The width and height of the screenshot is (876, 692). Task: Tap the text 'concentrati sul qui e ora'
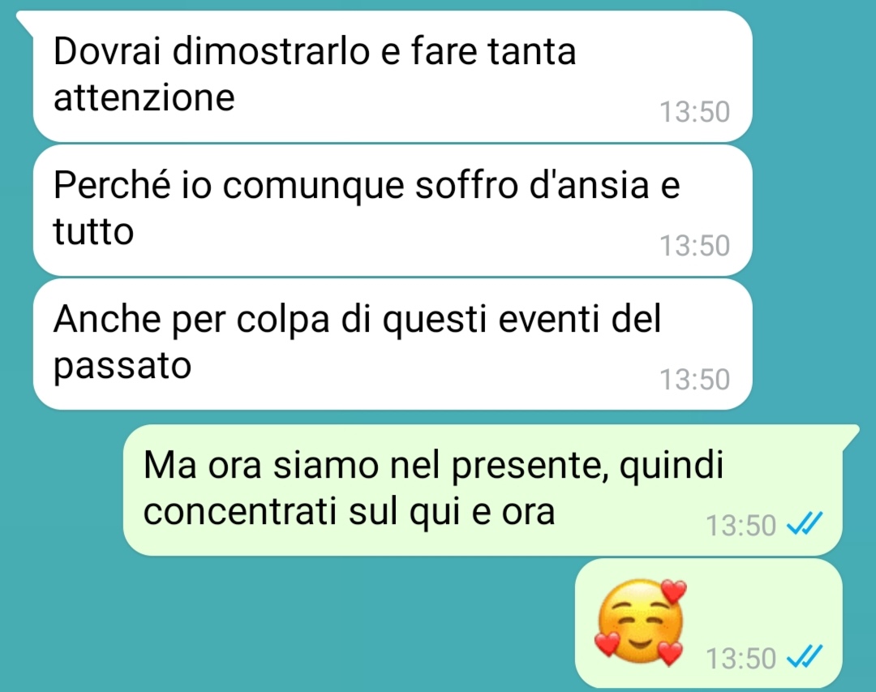[349, 511]
